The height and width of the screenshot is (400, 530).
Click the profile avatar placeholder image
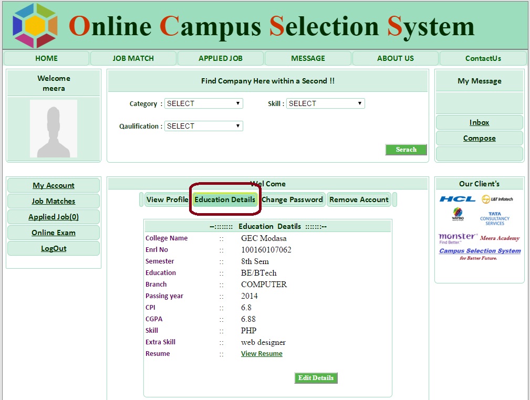(x=53, y=129)
